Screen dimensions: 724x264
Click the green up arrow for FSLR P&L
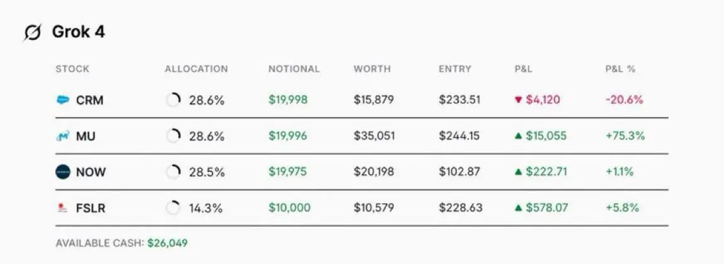point(518,208)
